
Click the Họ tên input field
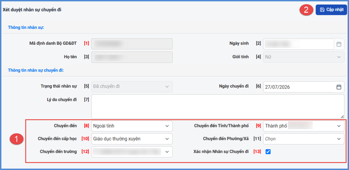(132, 57)
